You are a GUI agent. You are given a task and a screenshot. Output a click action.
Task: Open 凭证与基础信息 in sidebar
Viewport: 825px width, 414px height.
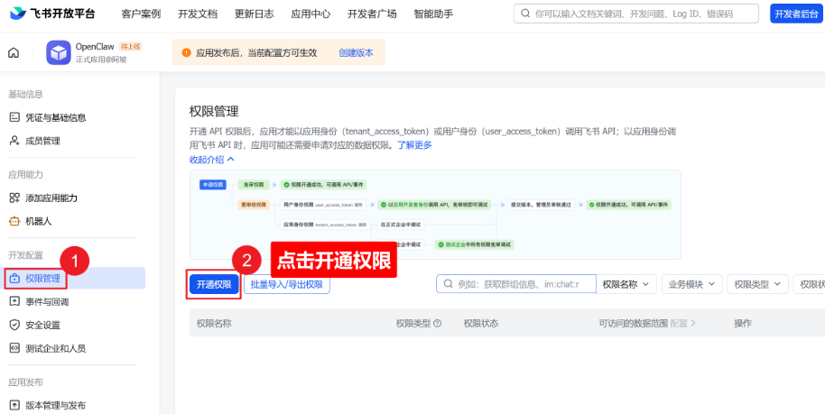tap(56, 117)
